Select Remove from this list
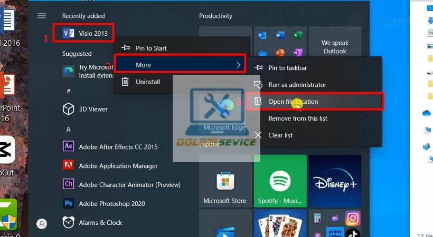This screenshot has width=433, height=237. [x=297, y=118]
